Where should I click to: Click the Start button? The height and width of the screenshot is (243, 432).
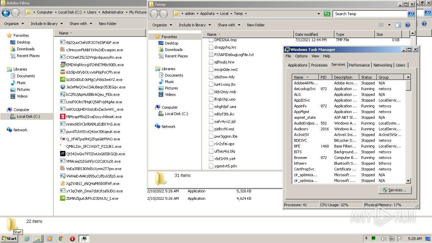click(x=9, y=239)
